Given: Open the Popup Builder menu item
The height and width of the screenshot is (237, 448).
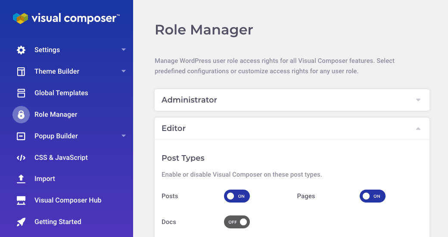Looking at the screenshot, I should (56, 136).
